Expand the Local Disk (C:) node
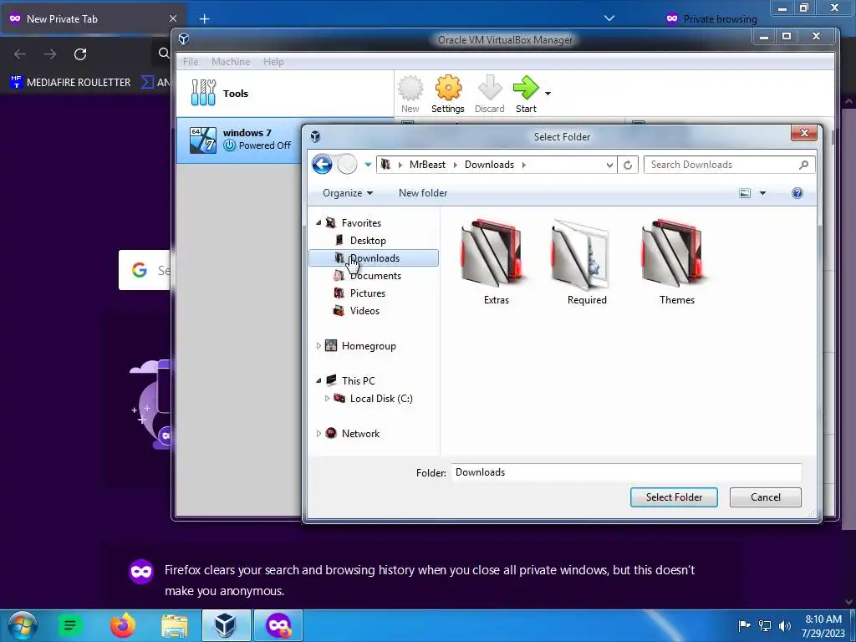Viewport: 856px width, 642px height. (327, 399)
